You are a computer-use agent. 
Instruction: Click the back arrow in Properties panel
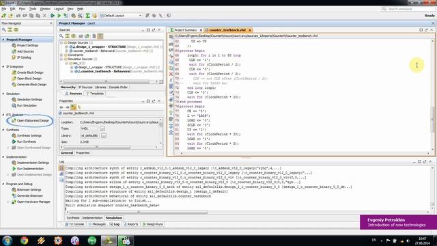[x=61, y=107]
